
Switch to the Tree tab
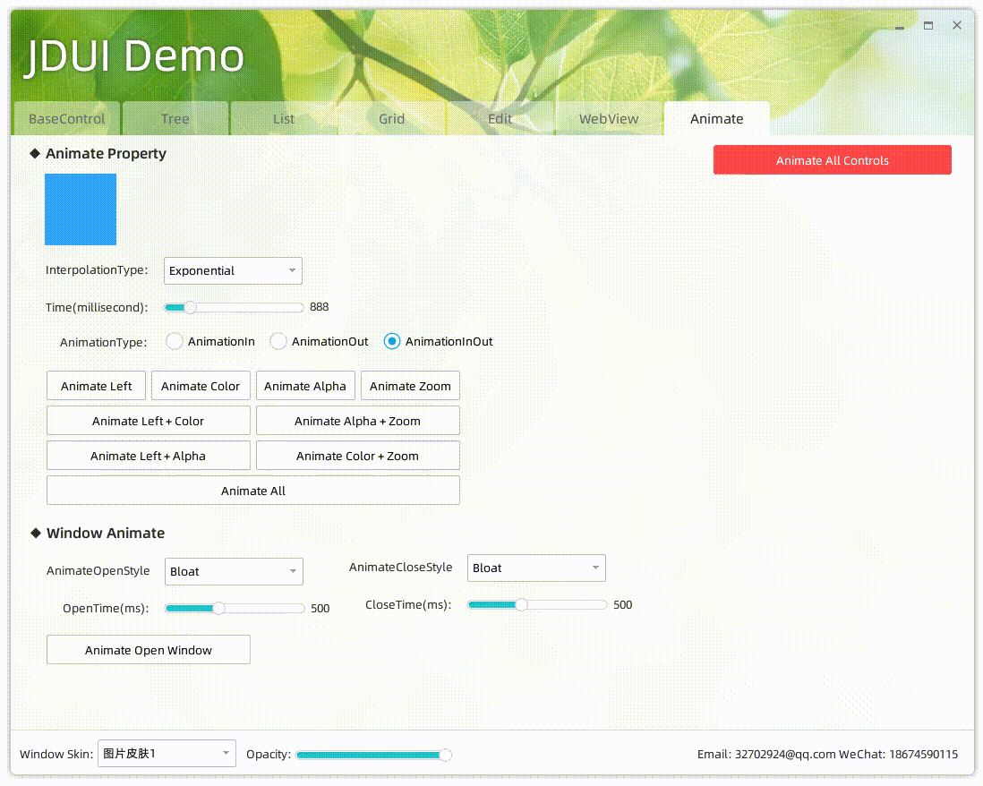click(175, 118)
